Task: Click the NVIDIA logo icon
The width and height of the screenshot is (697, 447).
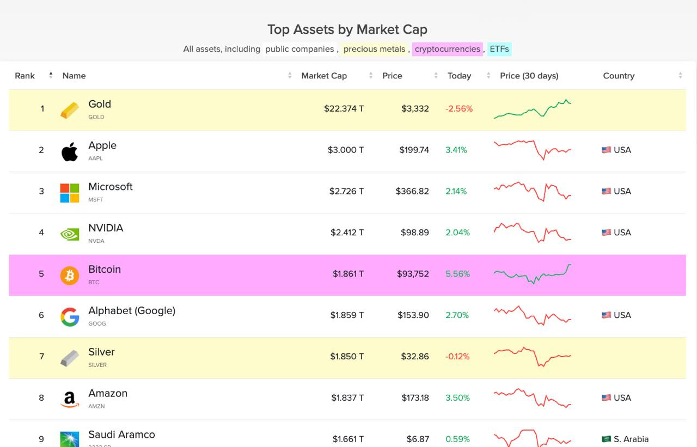Action: tap(70, 234)
